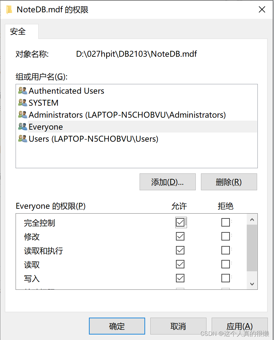
Task: Click the 删除(R) button
Action: (229, 182)
